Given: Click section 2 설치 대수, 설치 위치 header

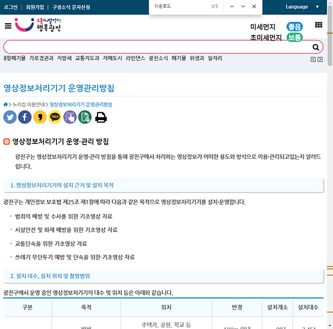Looking at the screenshot, I should pos(164,276).
